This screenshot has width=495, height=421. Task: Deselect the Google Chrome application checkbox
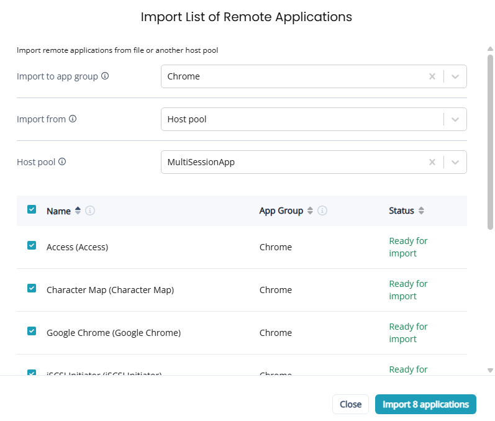[x=32, y=332]
